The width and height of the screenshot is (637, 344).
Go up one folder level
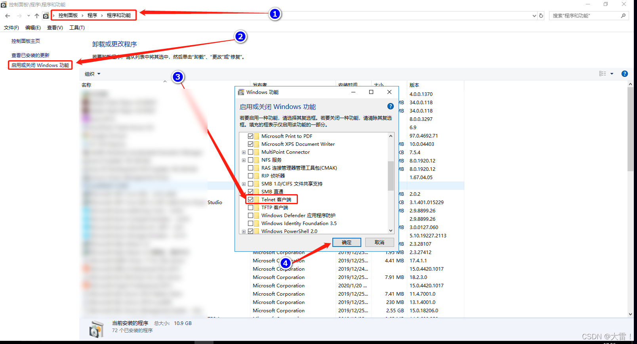coord(37,16)
